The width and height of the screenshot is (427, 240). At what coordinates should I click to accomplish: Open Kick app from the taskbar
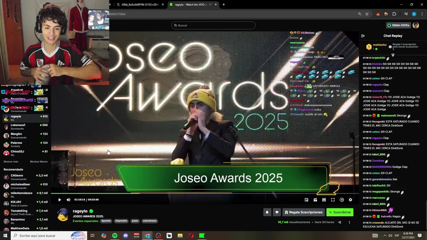[202, 236]
